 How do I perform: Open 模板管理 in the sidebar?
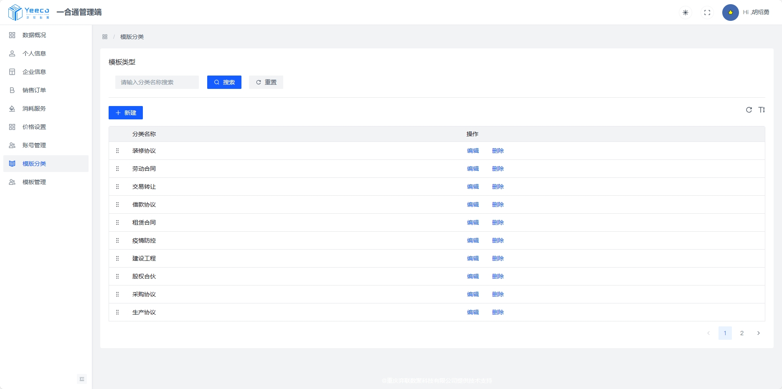click(34, 182)
